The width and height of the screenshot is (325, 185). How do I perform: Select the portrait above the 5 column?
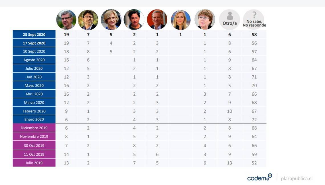(111, 19)
